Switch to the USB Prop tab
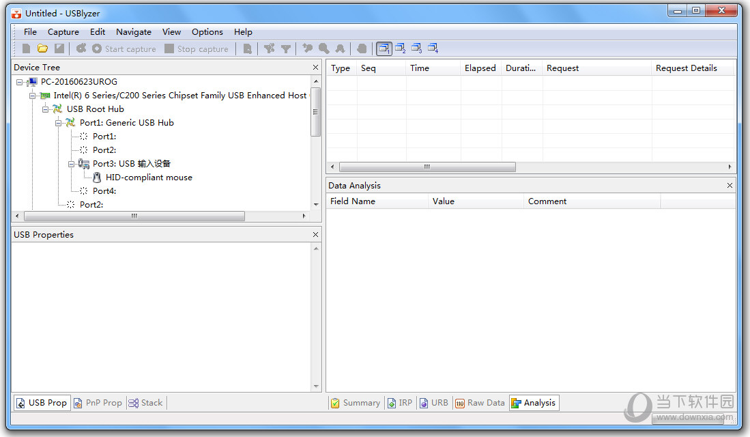 coord(42,403)
